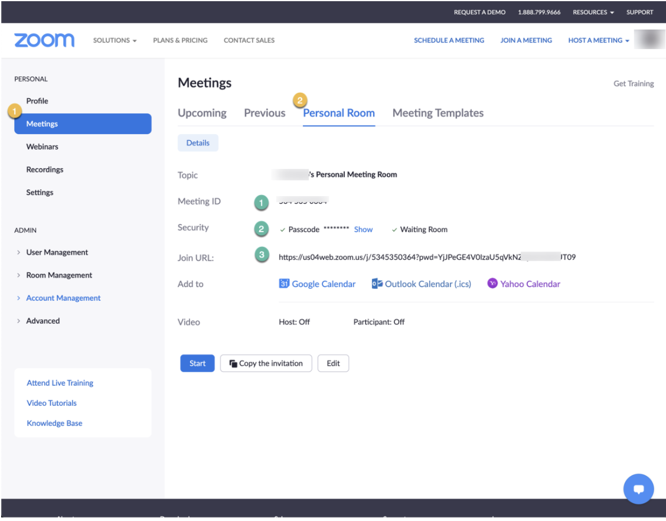Expand the Room Management section
666x521 pixels.
point(58,275)
